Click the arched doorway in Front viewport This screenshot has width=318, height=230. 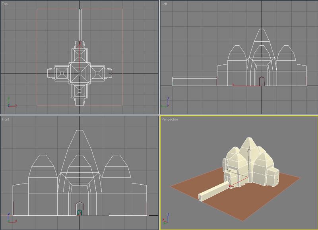pos(79,209)
